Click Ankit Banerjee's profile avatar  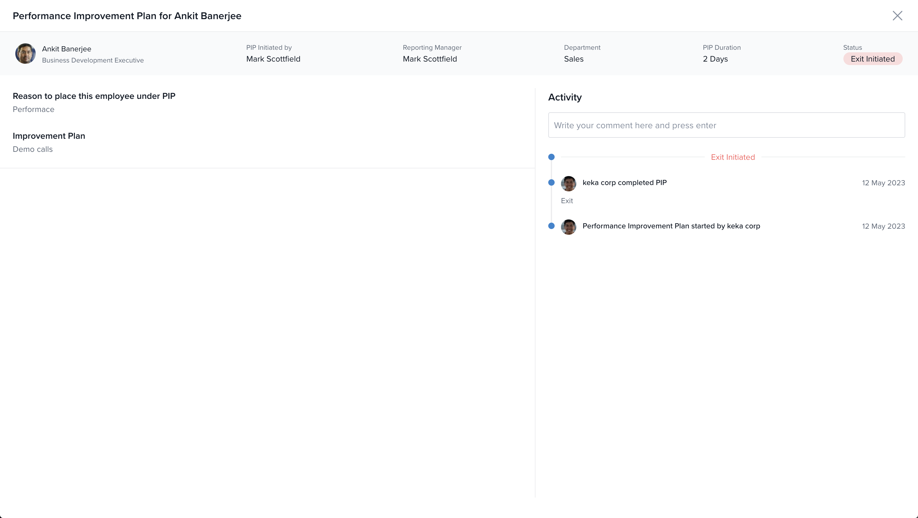pyautogui.click(x=25, y=54)
